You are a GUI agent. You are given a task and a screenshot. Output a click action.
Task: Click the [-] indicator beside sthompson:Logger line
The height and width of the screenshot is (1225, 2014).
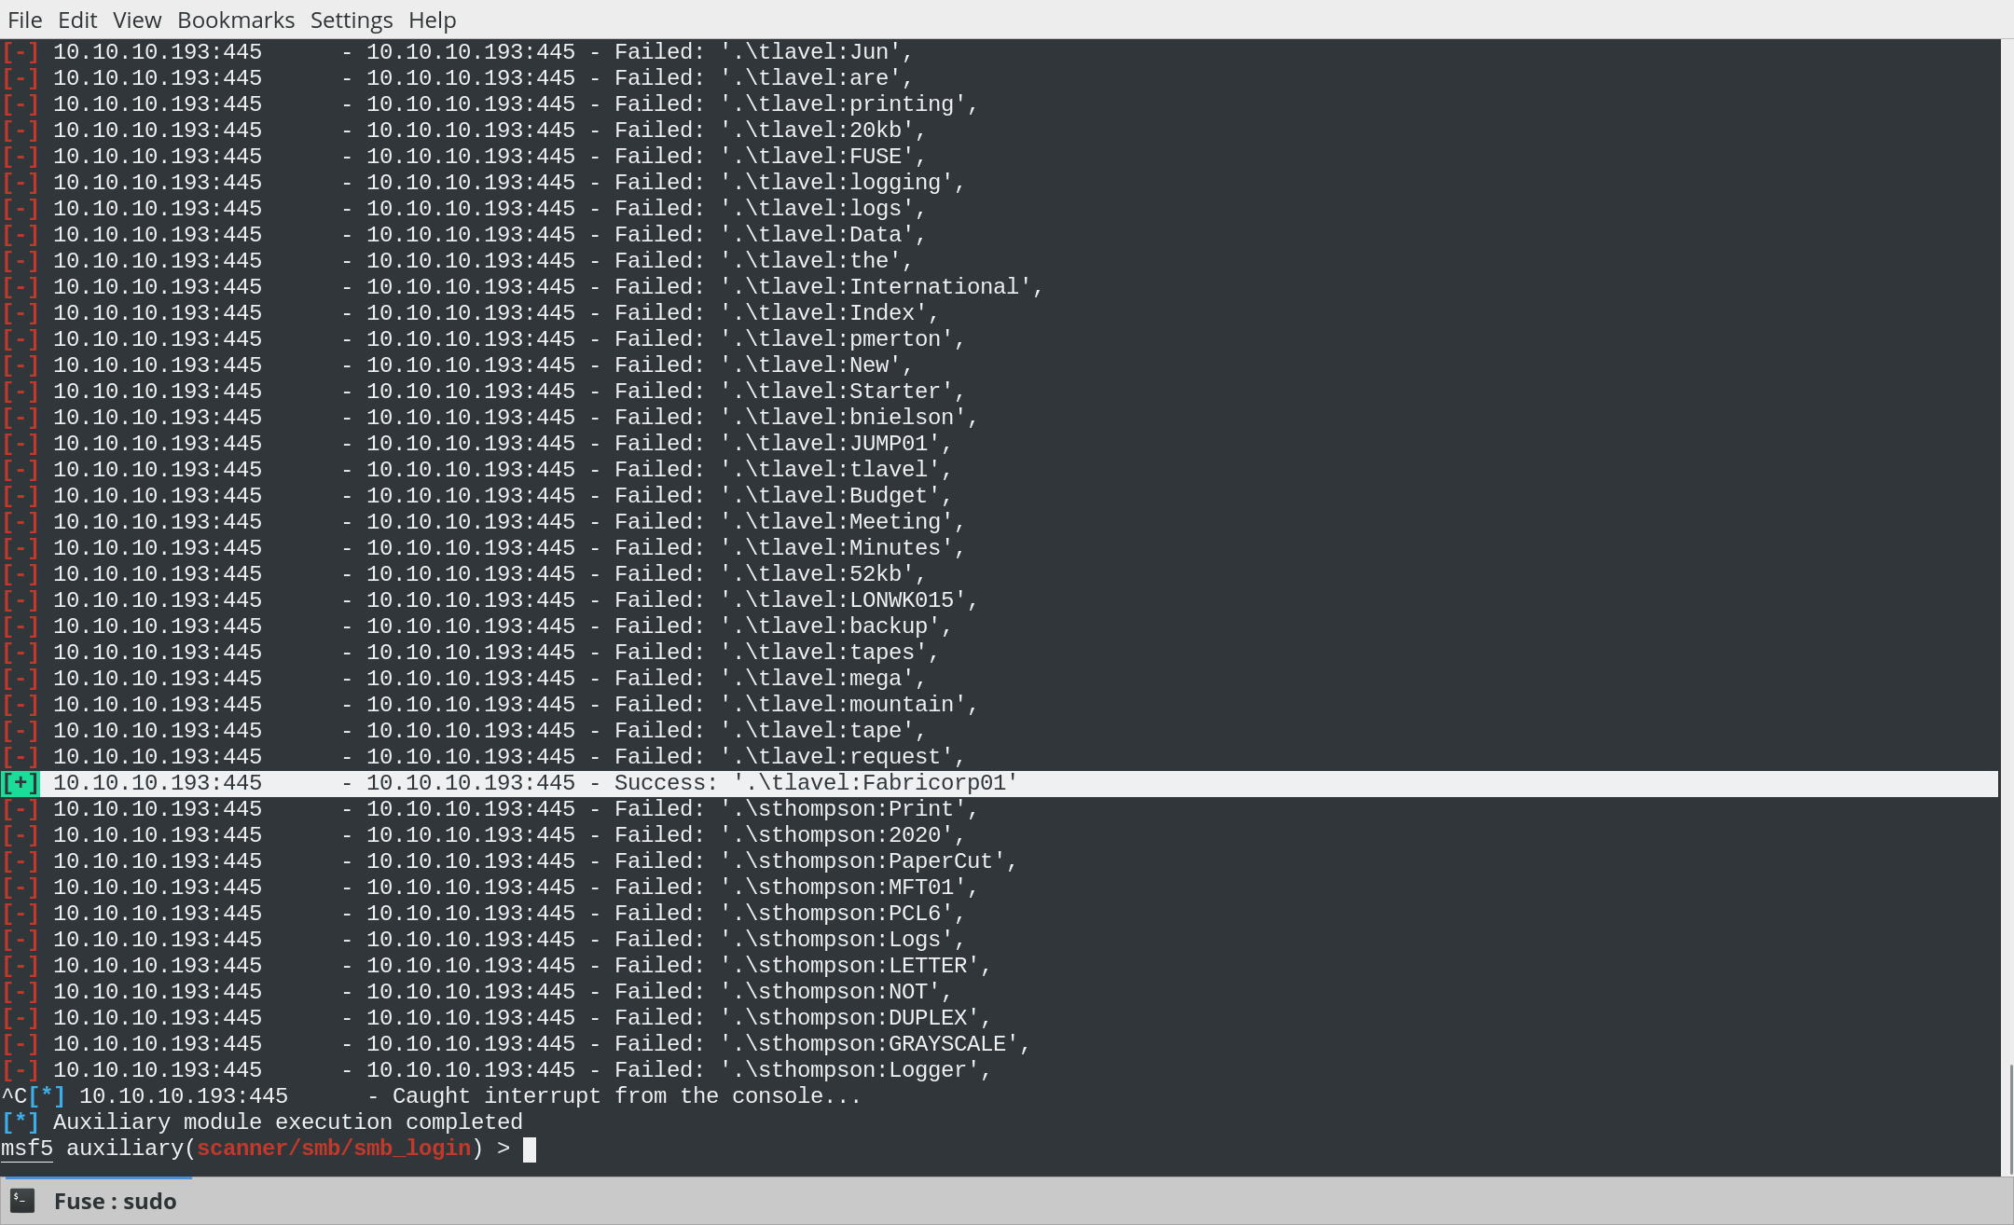tap(20, 1069)
